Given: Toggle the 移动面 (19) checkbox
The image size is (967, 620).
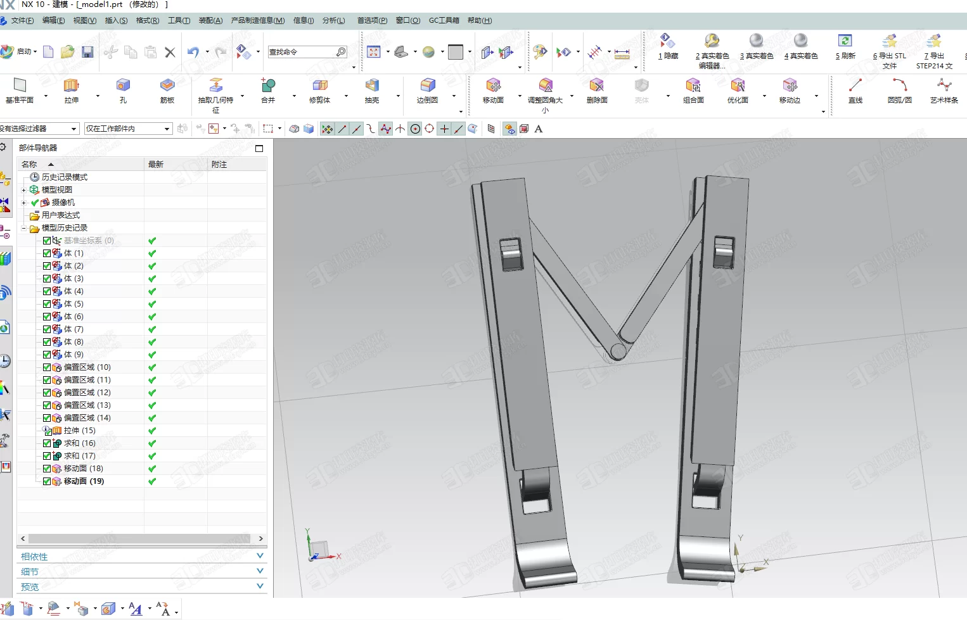Looking at the screenshot, I should [47, 481].
